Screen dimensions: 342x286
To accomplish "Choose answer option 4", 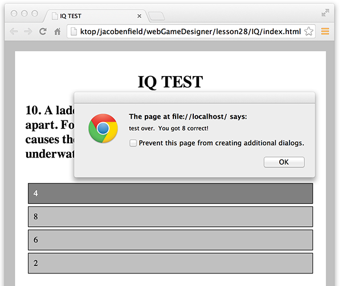I will 170,193.
